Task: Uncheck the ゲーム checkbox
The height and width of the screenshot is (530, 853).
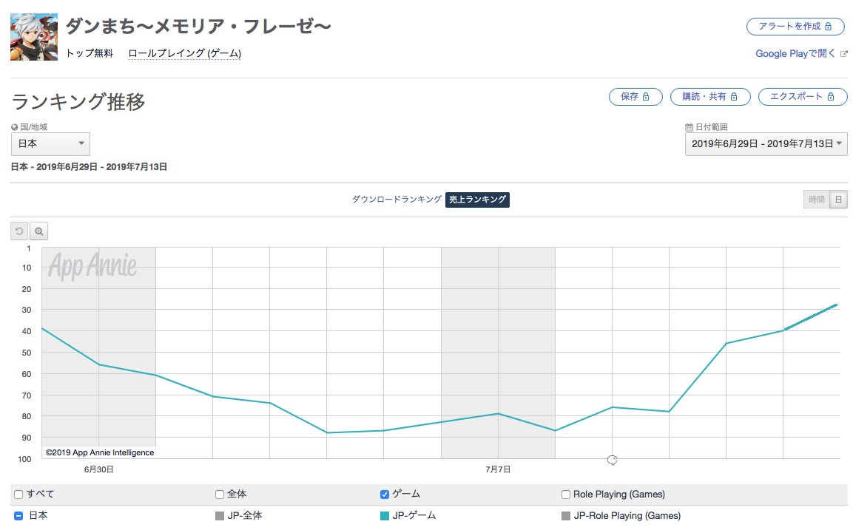Action: (385, 495)
